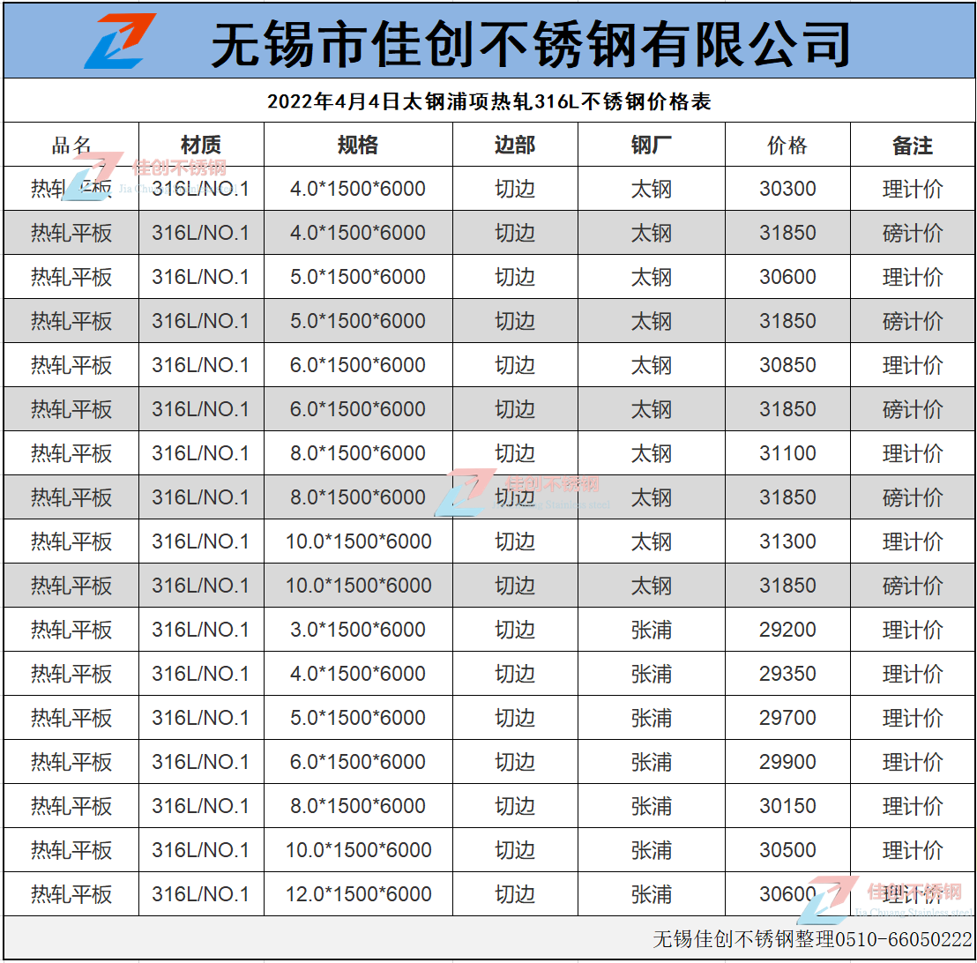Select 31850 in the 10.0*1500*6000 磅计价 row

click(787, 586)
